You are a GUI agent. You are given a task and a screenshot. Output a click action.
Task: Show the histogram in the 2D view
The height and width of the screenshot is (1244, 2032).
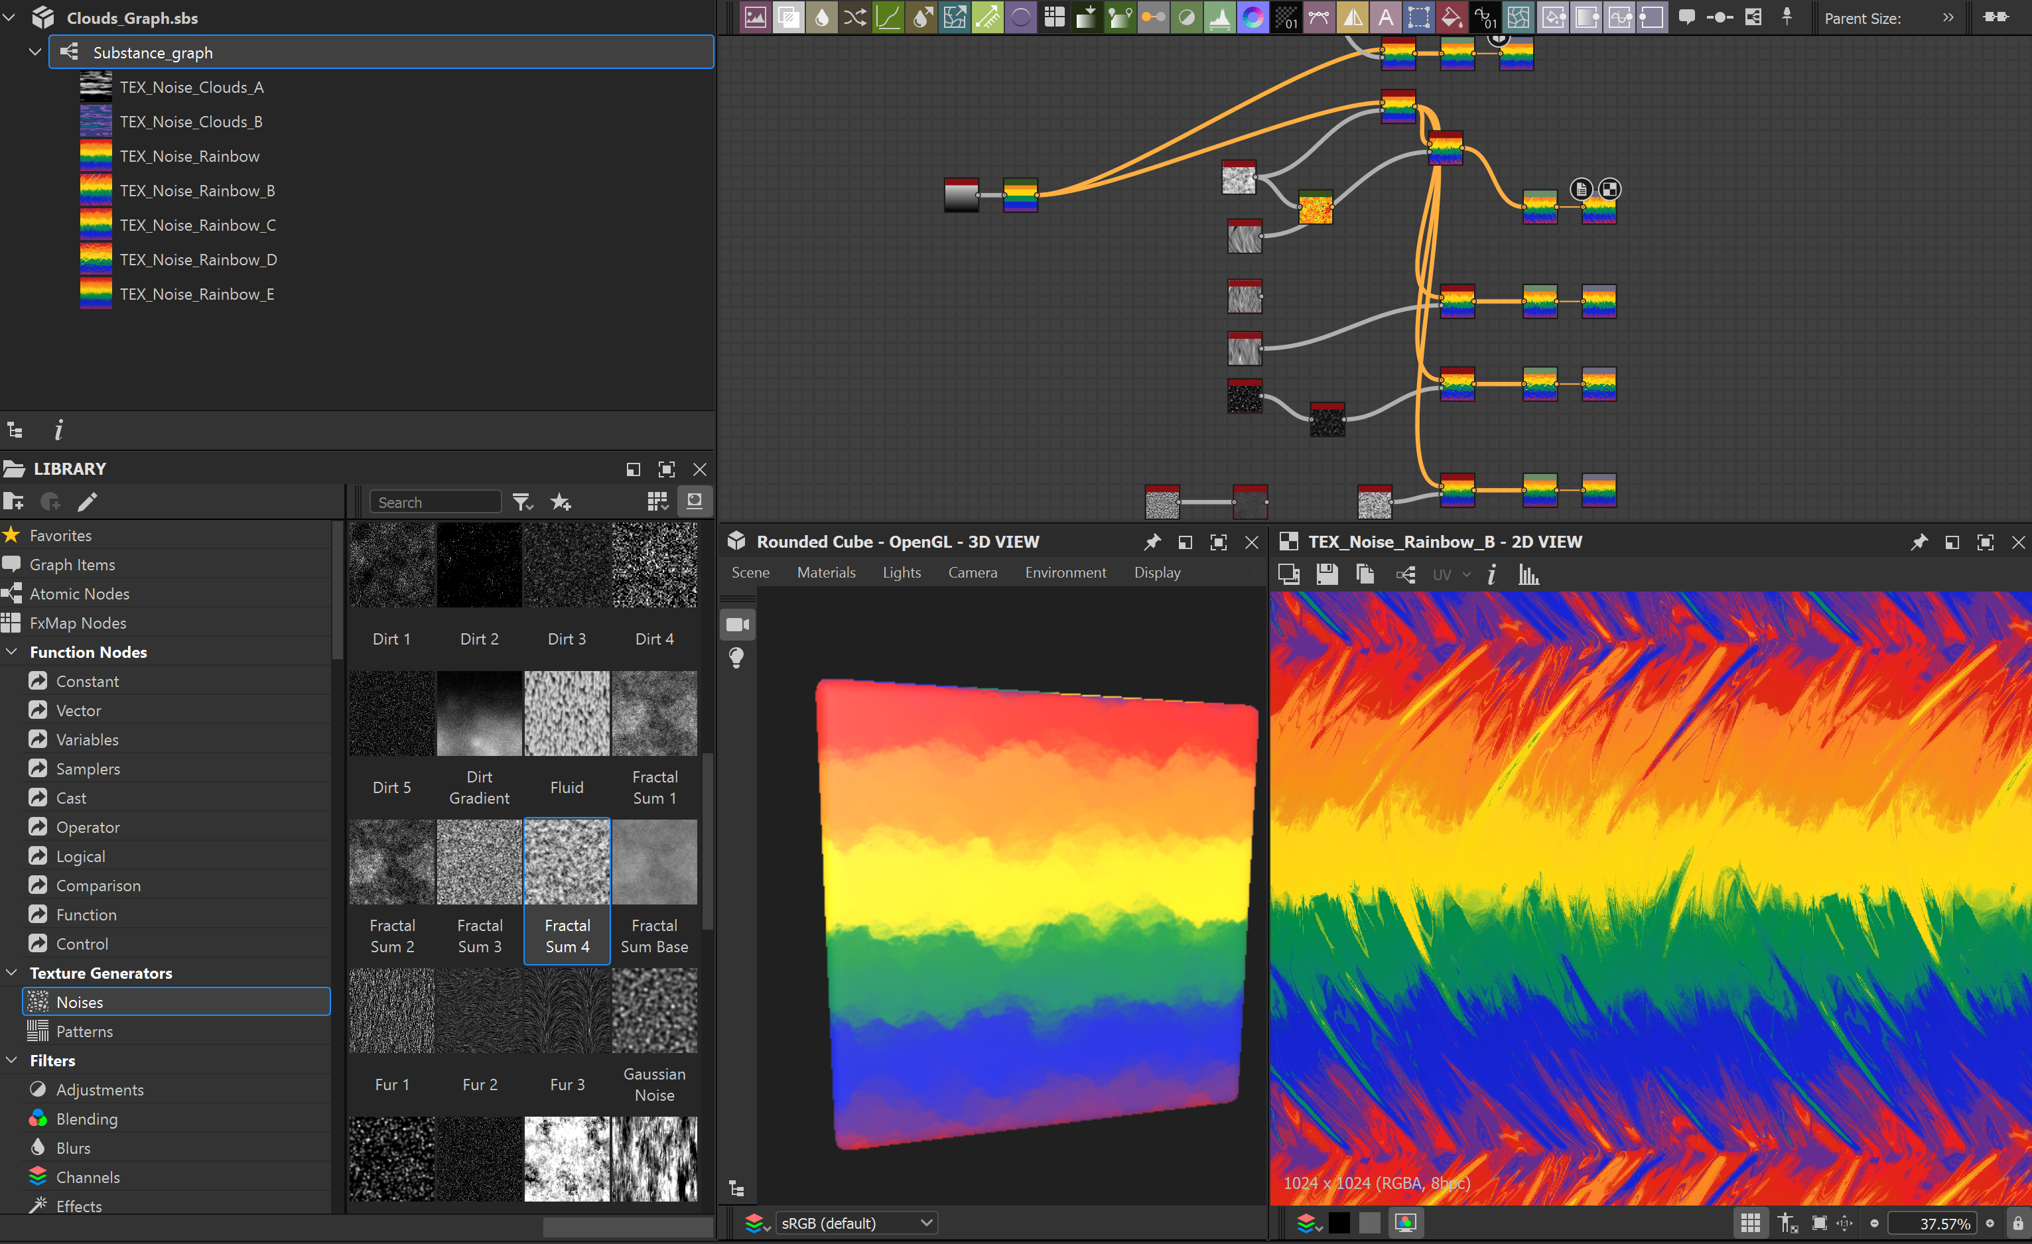click(1528, 575)
